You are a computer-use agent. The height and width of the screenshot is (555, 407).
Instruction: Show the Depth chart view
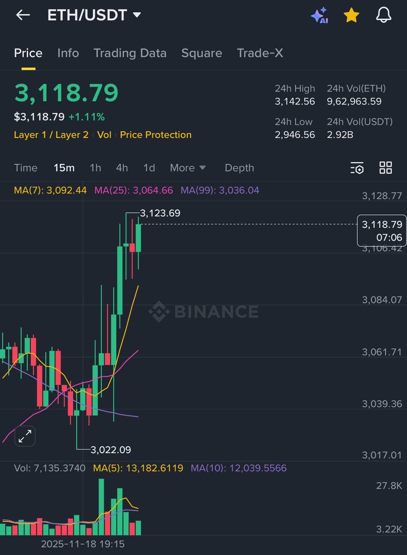tap(239, 168)
